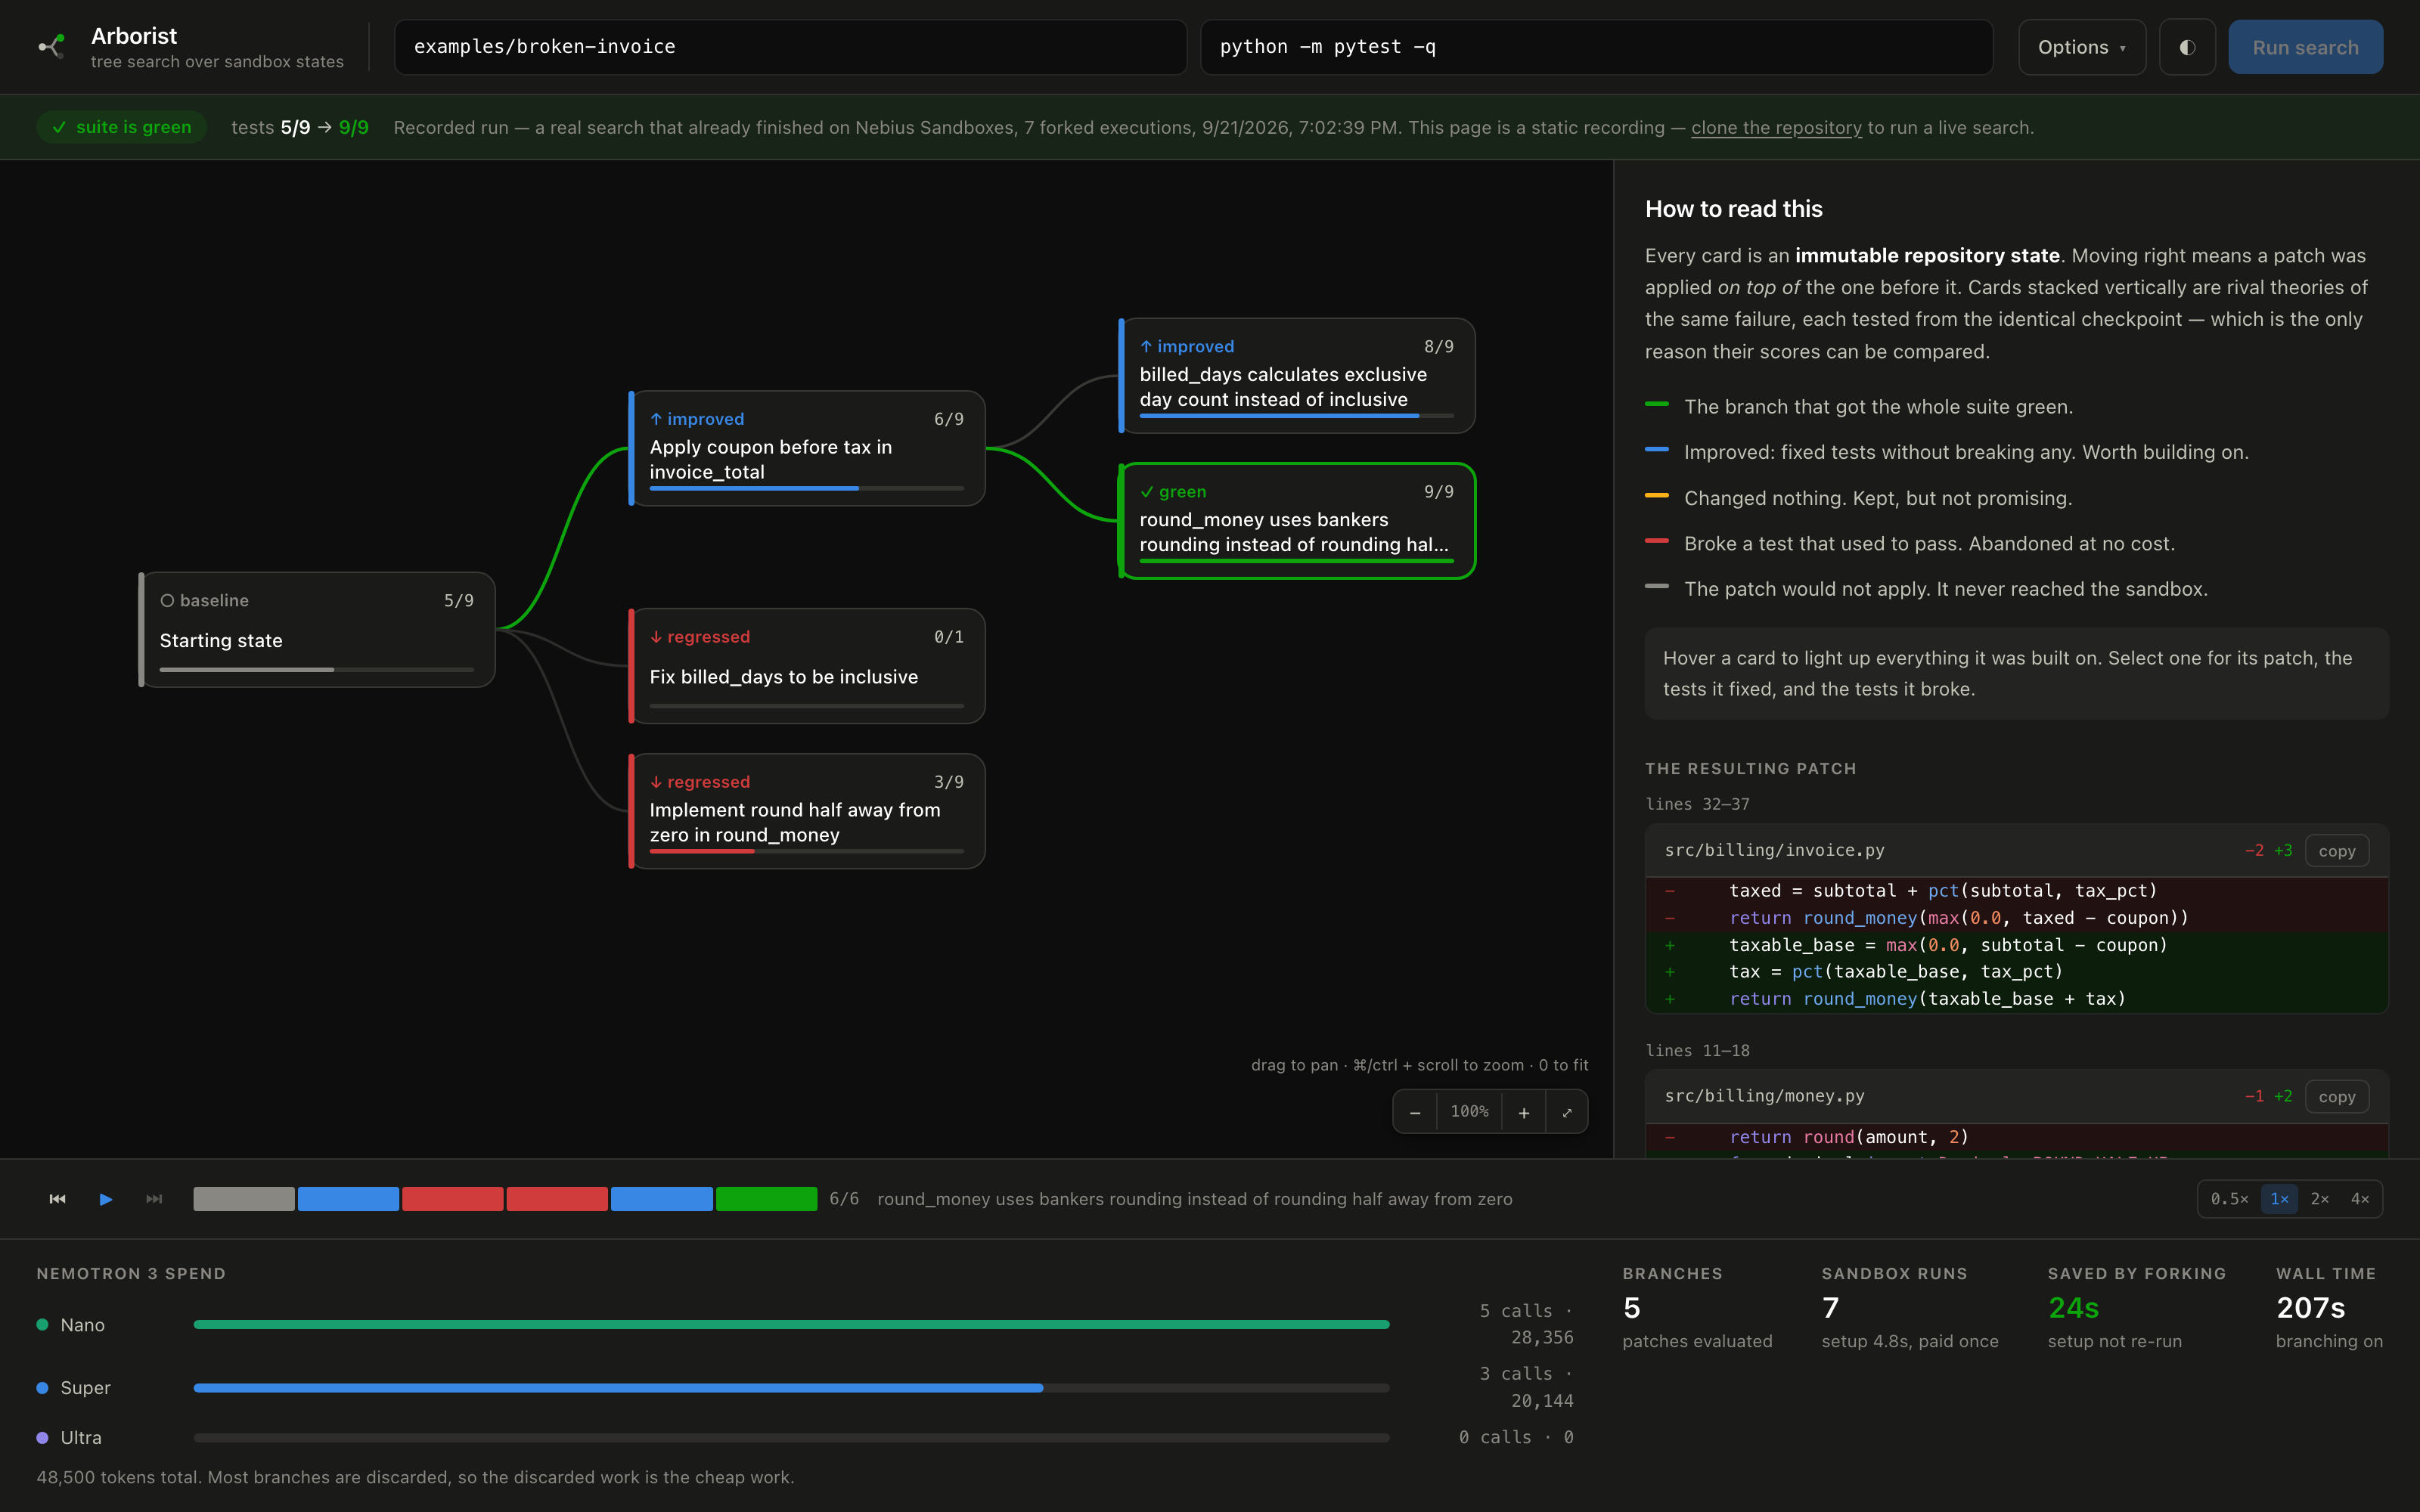Click the '24s' saved by forking value
The height and width of the screenshot is (1512, 2420).
[2073, 1308]
